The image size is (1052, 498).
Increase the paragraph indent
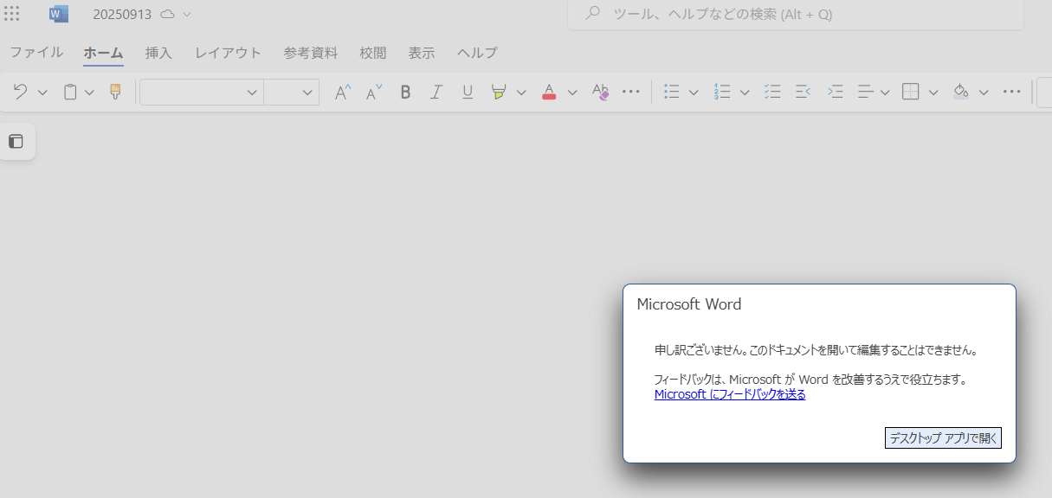tap(835, 92)
